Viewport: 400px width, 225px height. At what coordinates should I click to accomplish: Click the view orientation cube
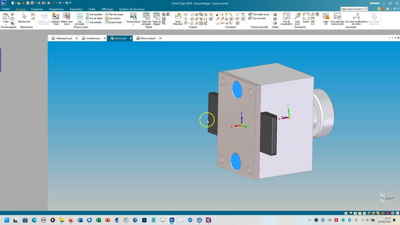[387, 198]
